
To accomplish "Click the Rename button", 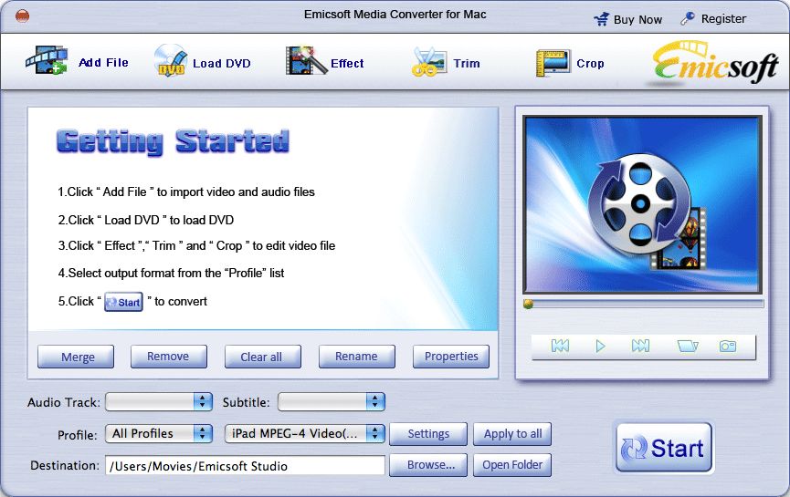I will coord(357,357).
